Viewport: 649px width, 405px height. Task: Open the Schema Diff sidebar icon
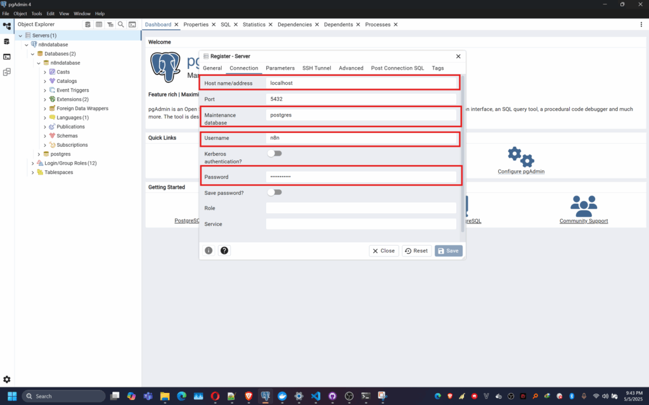pos(6,72)
